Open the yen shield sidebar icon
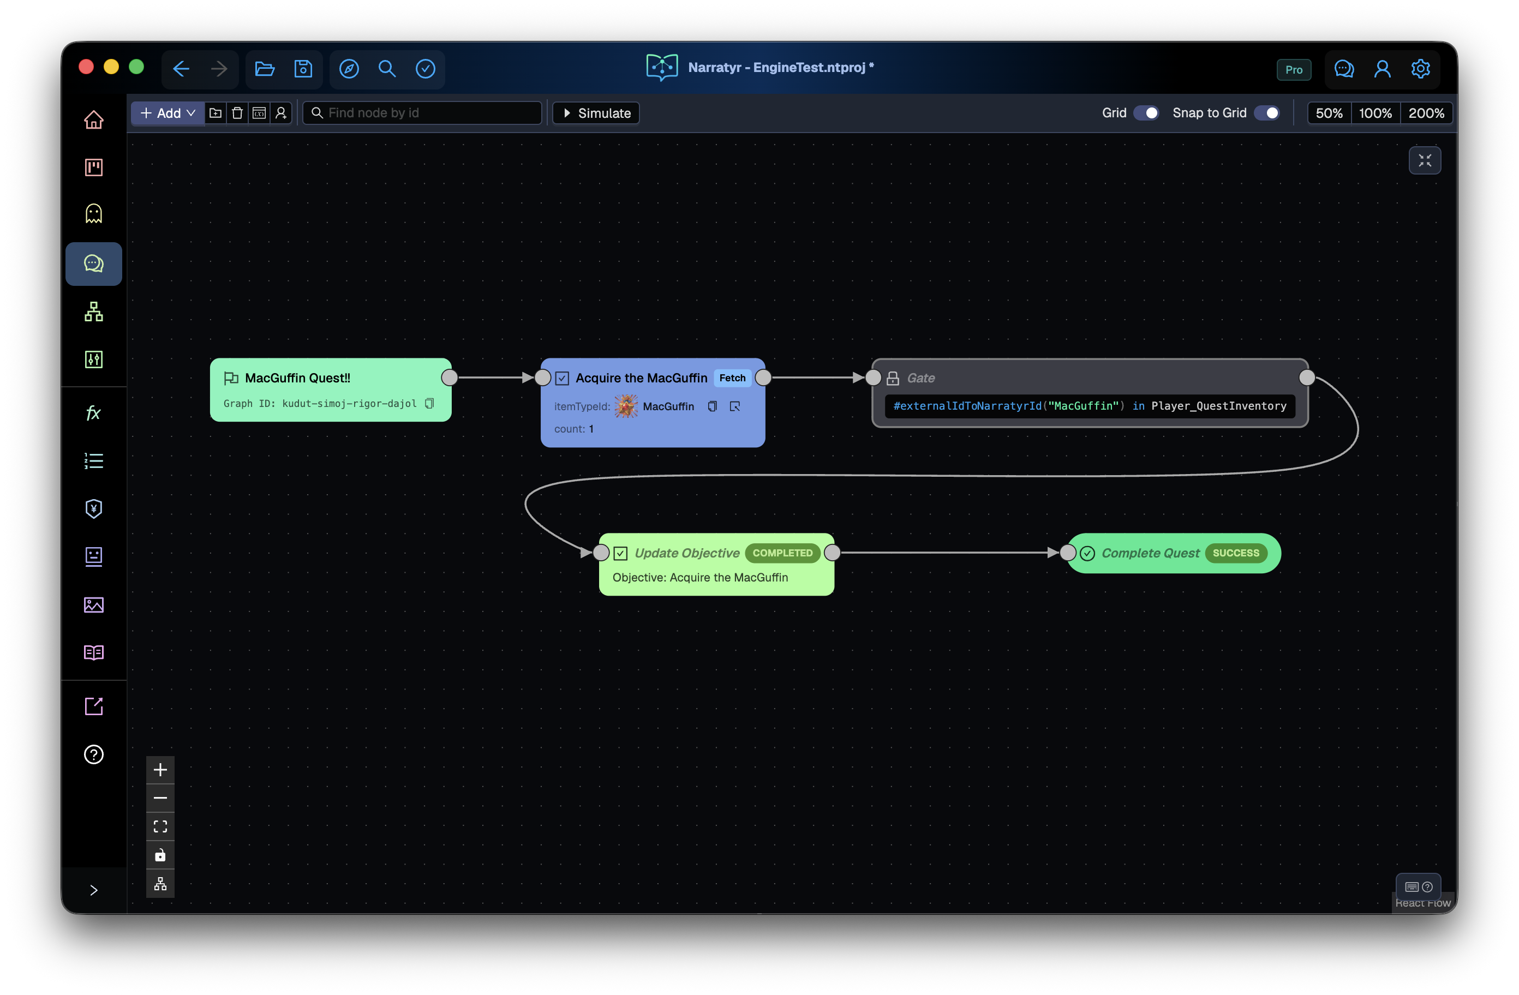The image size is (1519, 995). pyautogui.click(x=94, y=508)
